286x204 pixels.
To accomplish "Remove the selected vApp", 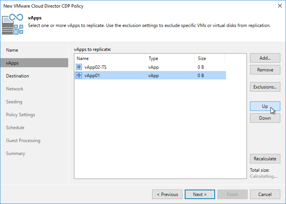I will coord(265,70).
